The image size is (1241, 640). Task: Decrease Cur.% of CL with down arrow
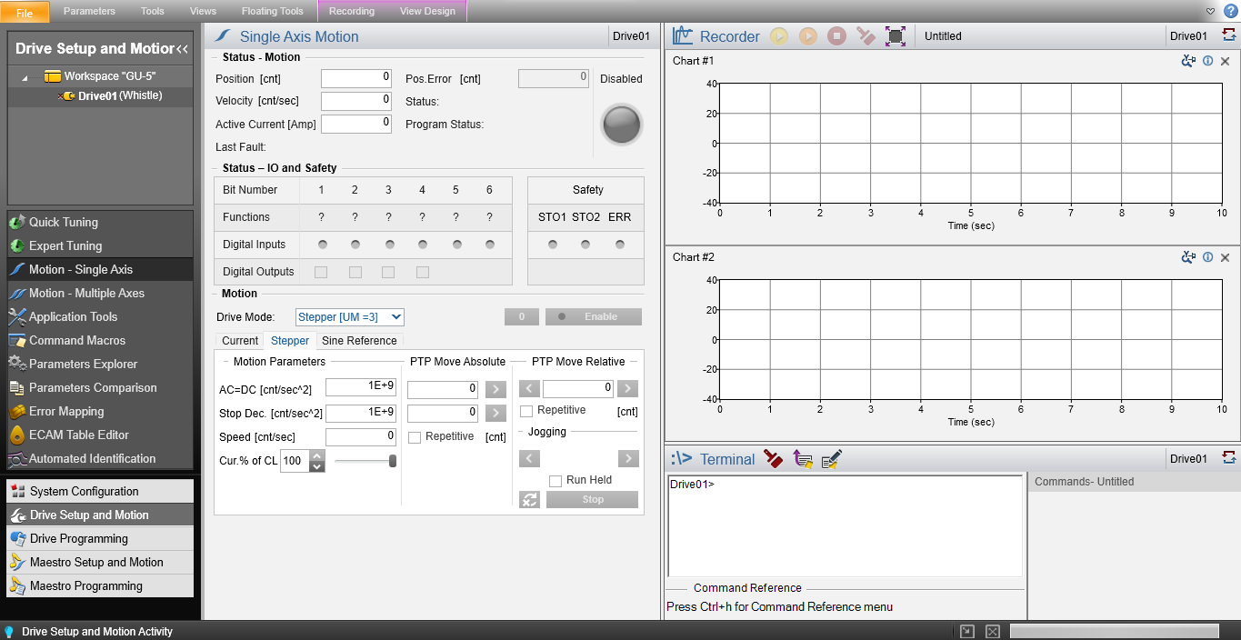tap(317, 466)
